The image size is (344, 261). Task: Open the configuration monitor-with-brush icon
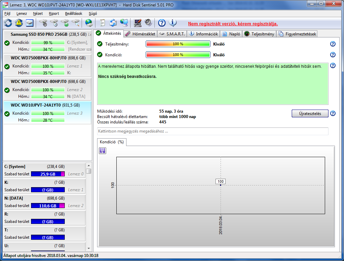point(138,23)
